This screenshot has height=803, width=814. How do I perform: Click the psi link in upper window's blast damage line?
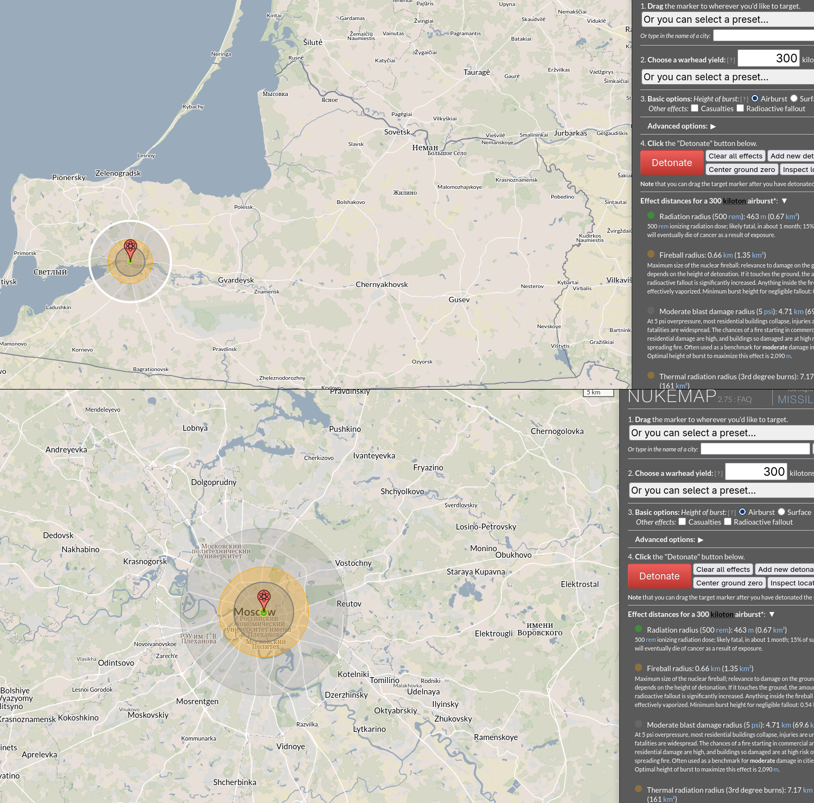click(x=768, y=311)
